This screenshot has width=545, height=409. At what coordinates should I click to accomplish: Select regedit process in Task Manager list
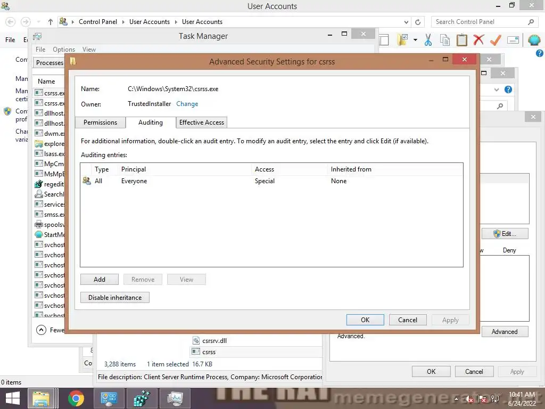[x=49, y=184]
